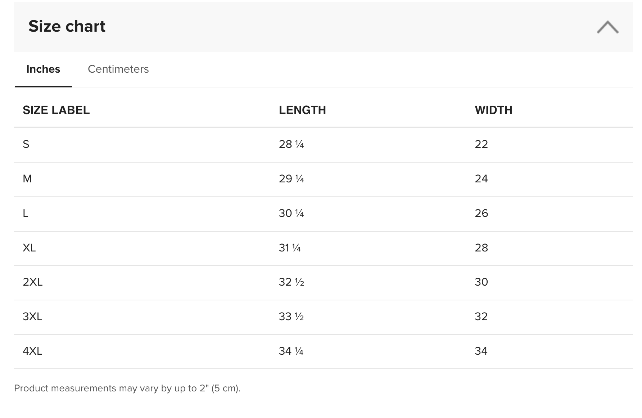Click the 28 ¼ length value
Screen dimensions: 642x418
pyautogui.click(x=291, y=144)
